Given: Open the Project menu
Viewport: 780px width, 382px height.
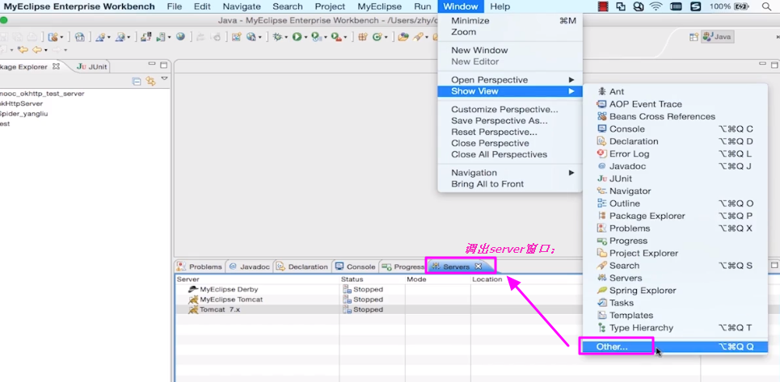Looking at the screenshot, I should click(x=330, y=6).
